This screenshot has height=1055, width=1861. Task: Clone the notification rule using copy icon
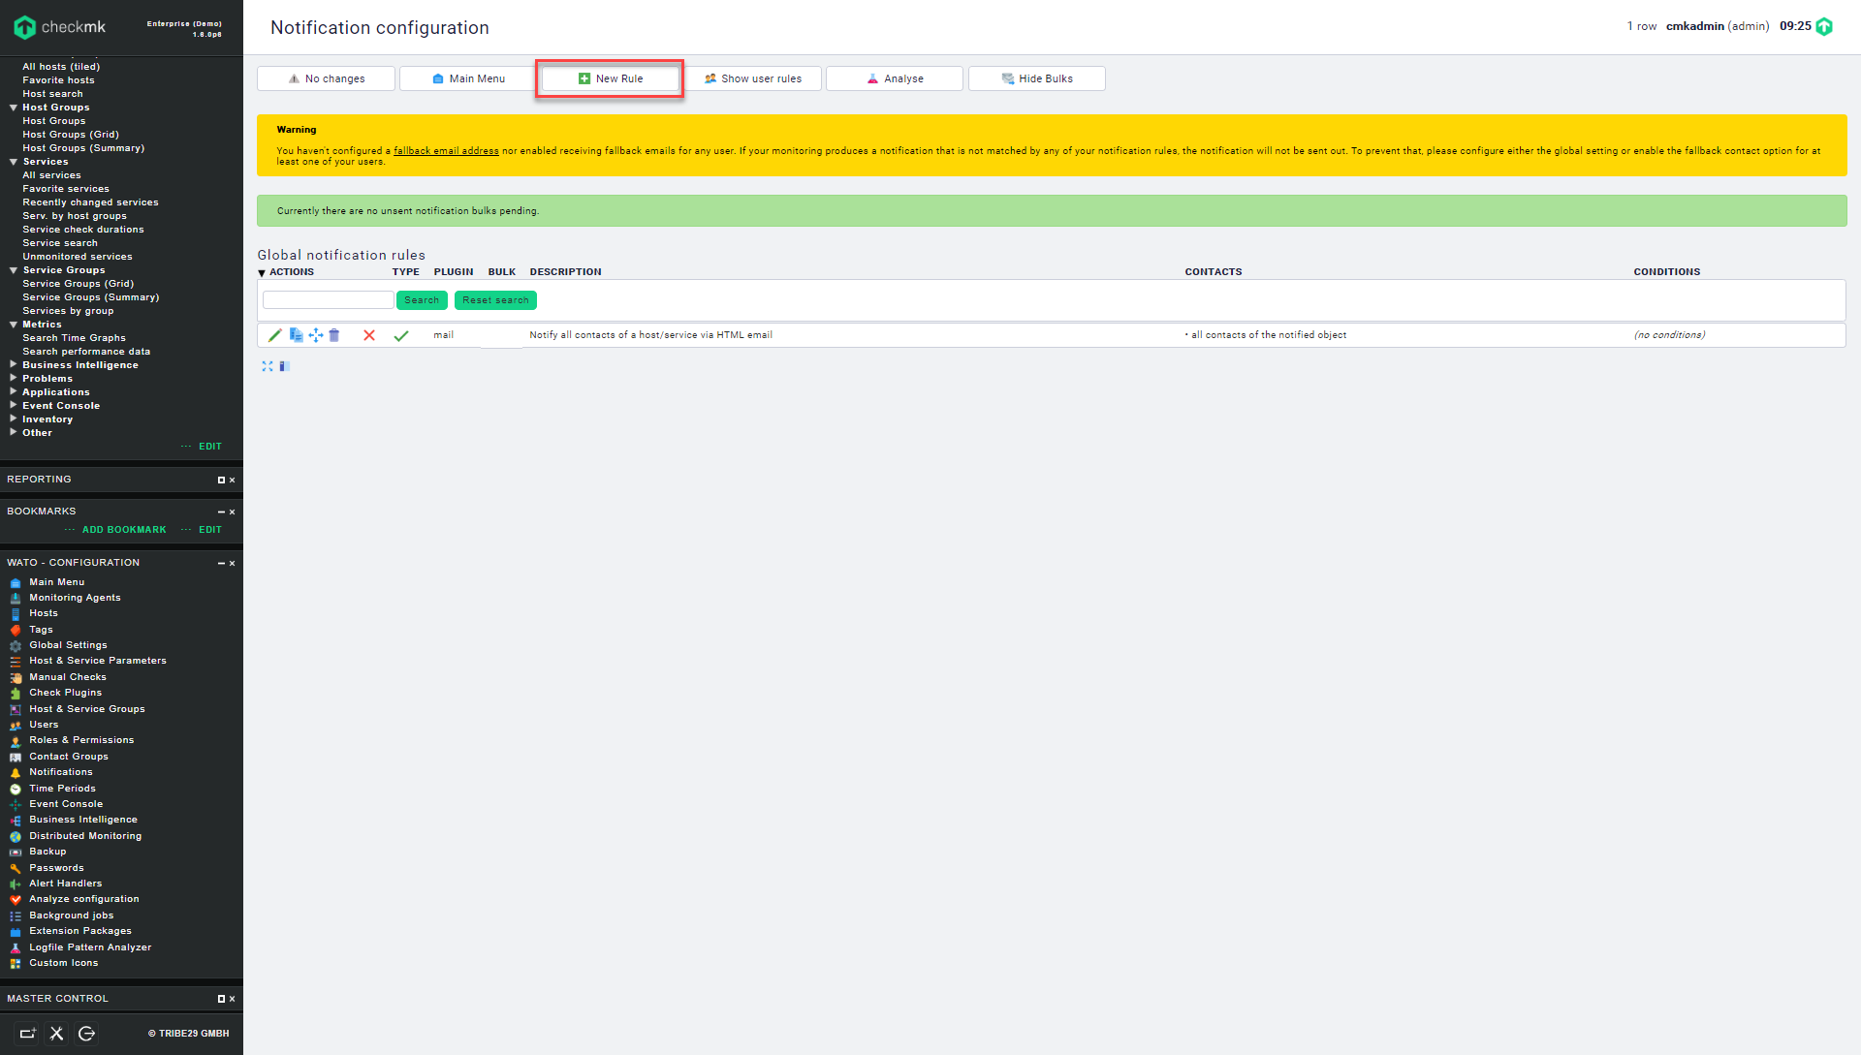(296, 335)
